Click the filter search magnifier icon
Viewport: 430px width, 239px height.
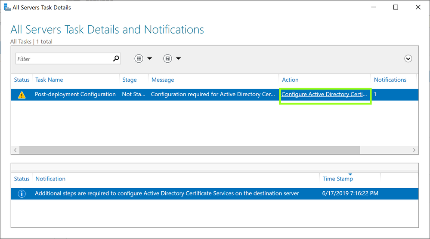point(116,58)
